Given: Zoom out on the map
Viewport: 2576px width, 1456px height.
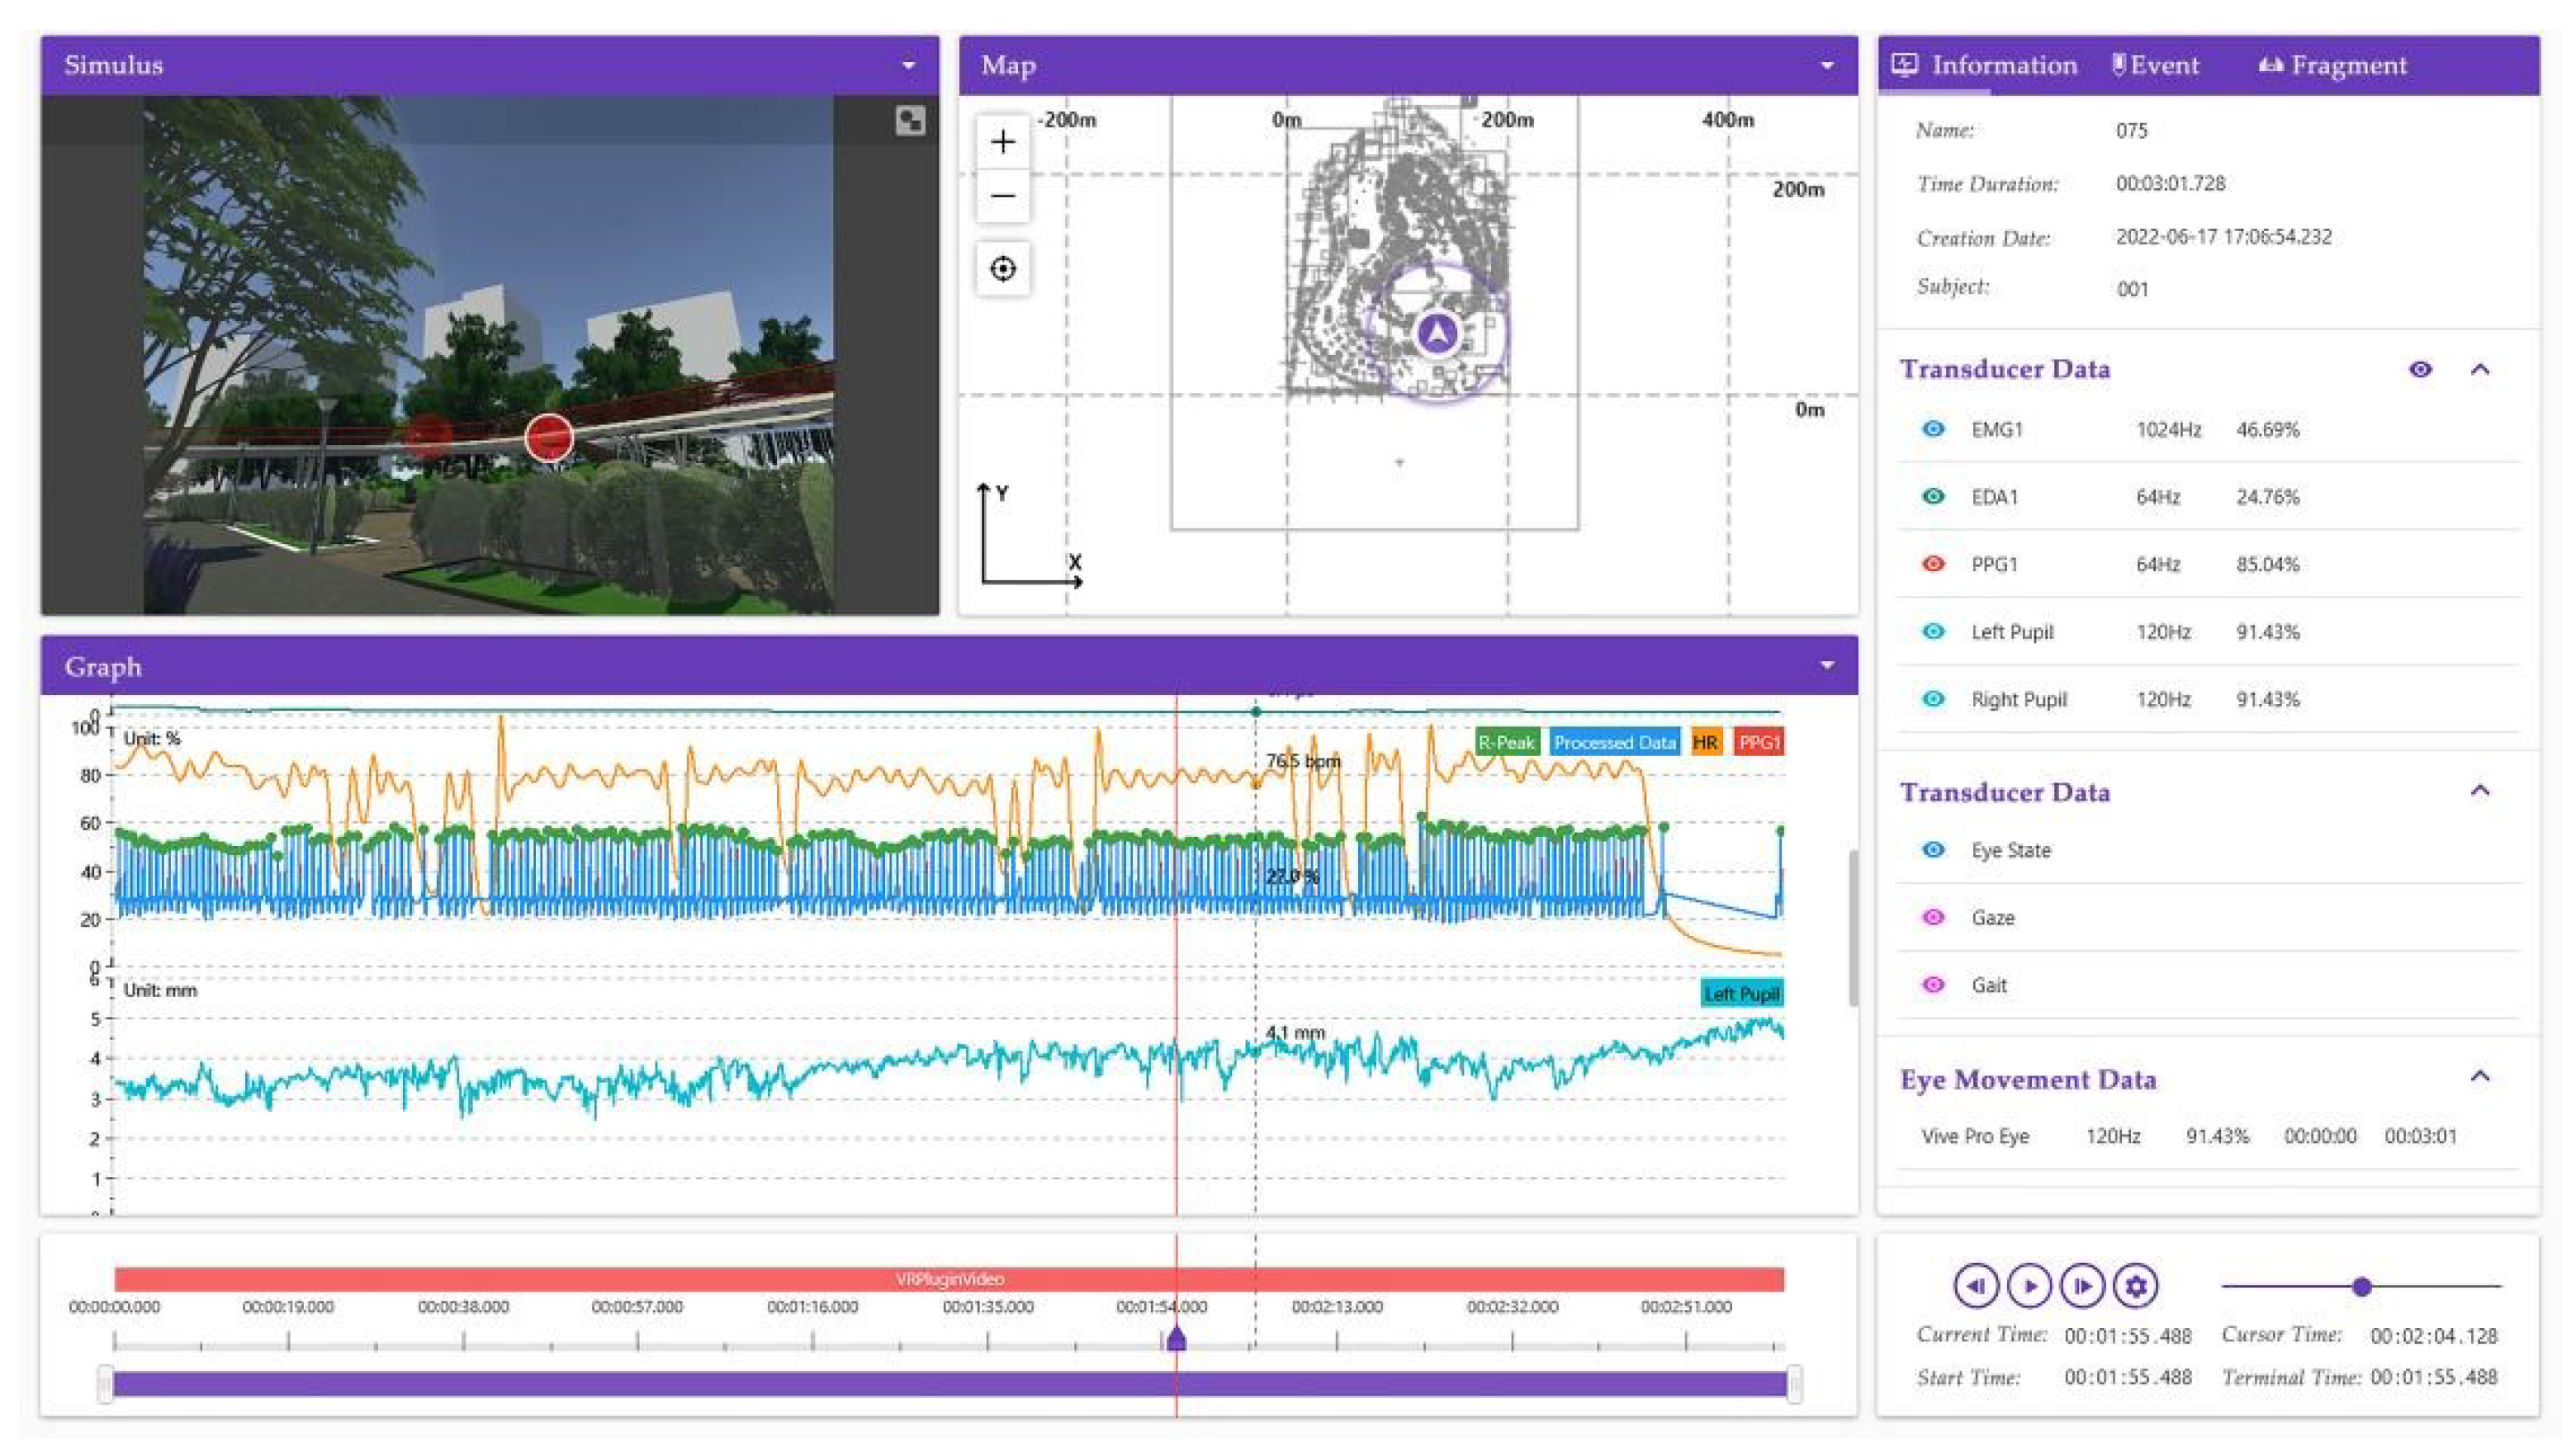Looking at the screenshot, I should 1002,196.
